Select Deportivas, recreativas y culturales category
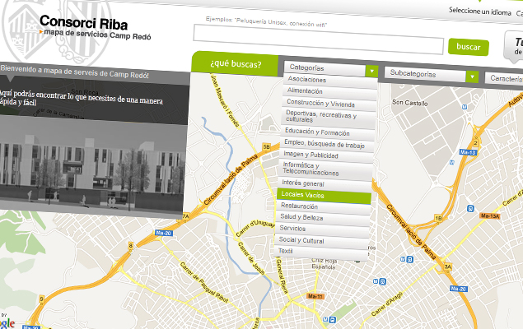 pyautogui.click(x=328, y=118)
